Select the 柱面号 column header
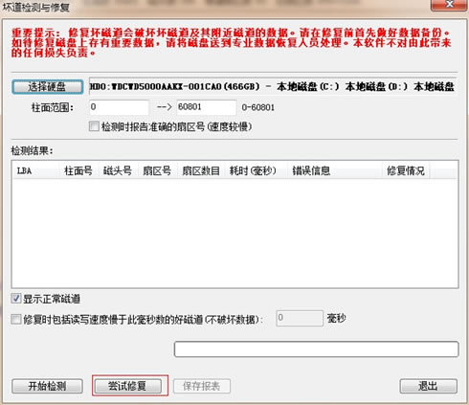This screenshot has width=469, height=405. (x=78, y=170)
